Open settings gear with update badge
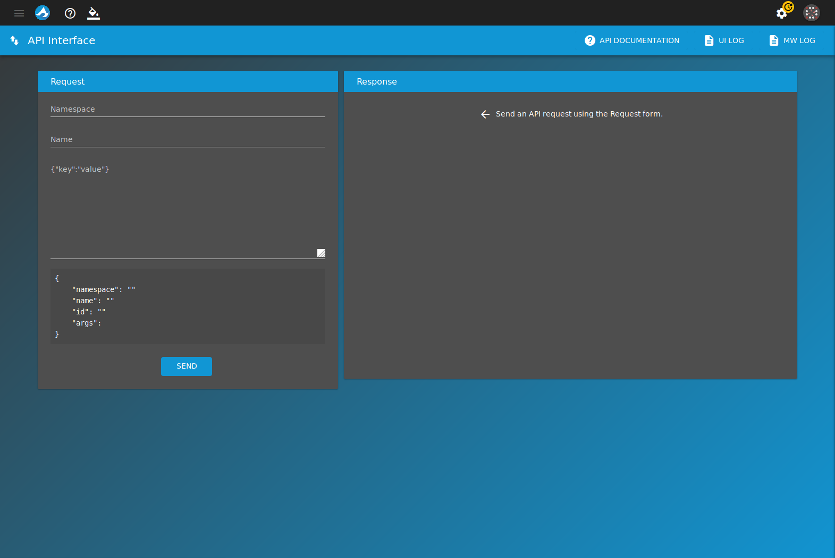 pyautogui.click(x=785, y=11)
